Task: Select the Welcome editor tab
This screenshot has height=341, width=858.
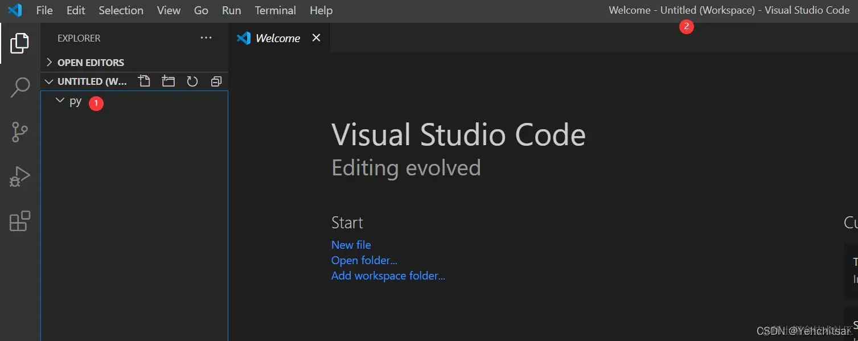Action: pos(279,38)
